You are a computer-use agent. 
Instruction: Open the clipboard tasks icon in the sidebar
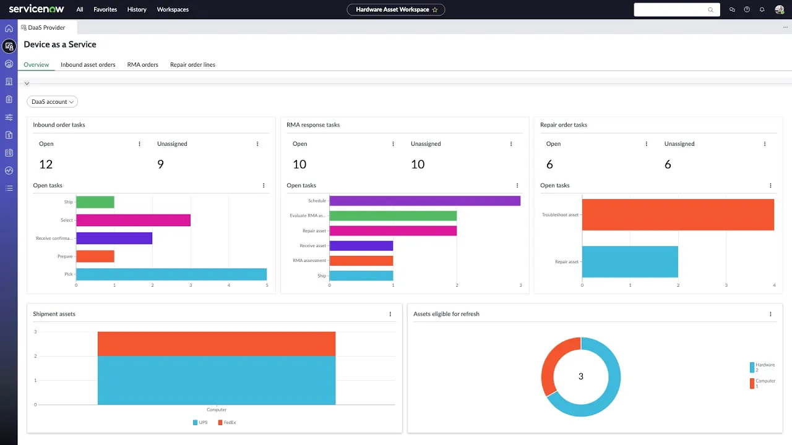9,99
